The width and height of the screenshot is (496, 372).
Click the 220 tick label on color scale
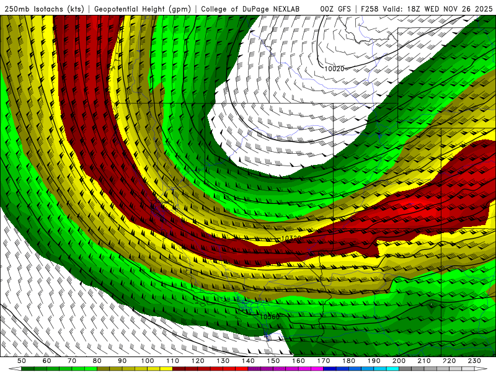(x=449, y=361)
